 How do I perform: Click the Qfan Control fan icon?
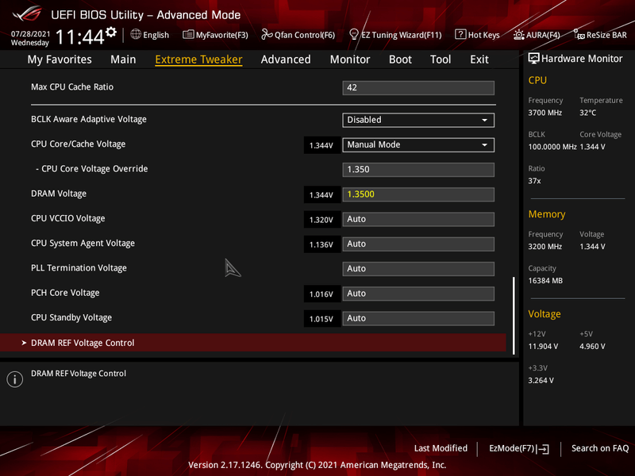point(267,34)
